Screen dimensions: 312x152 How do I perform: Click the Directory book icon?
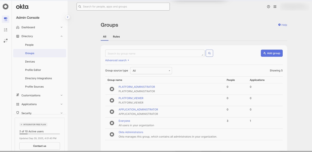tap(18, 36)
